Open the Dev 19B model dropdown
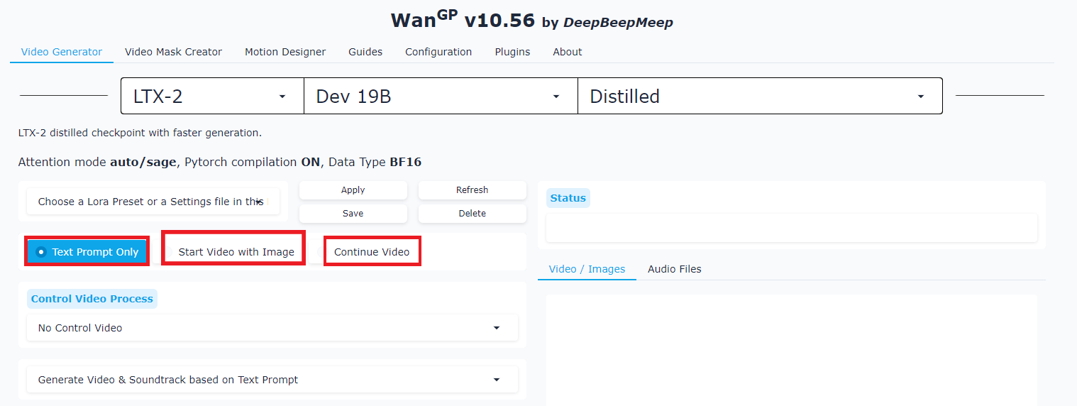The width and height of the screenshot is (1077, 406). [x=441, y=96]
